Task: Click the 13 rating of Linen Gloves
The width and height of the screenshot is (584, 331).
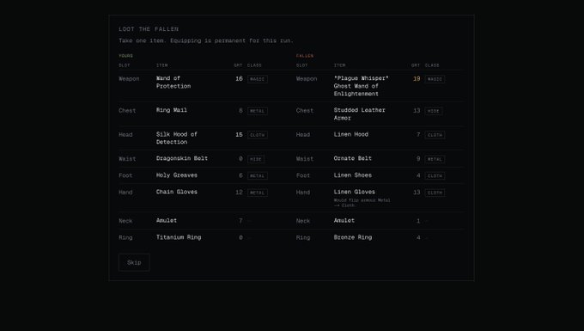Action: tap(417, 193)
